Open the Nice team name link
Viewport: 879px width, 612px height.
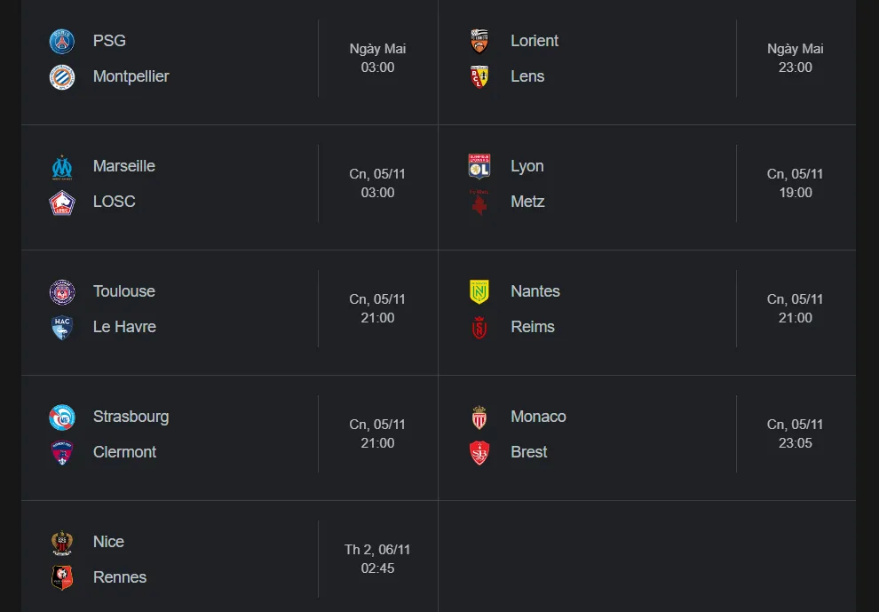pos(108,542)
